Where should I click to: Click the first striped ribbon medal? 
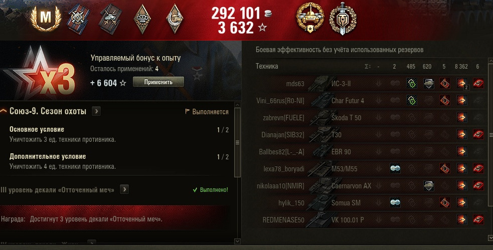coord(78,19)
